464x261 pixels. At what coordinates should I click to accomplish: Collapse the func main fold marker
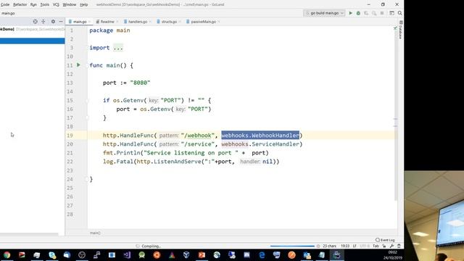click(87, 65)
